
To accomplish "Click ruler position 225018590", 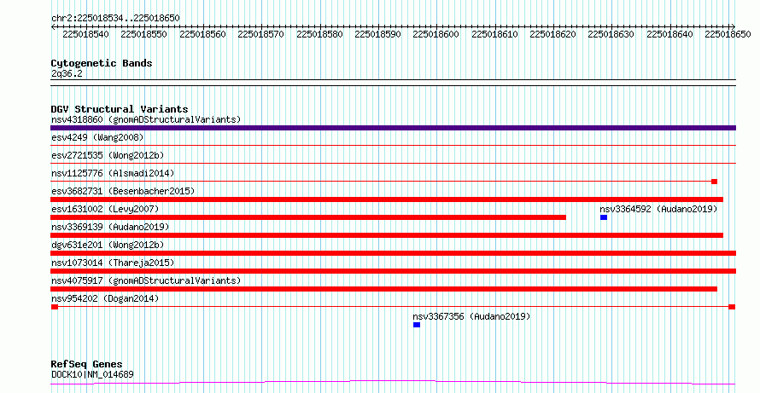I will point(377,34).
